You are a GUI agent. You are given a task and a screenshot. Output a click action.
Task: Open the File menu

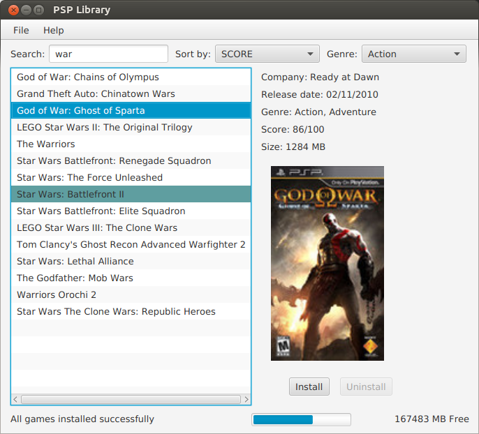tap(21, 30)
